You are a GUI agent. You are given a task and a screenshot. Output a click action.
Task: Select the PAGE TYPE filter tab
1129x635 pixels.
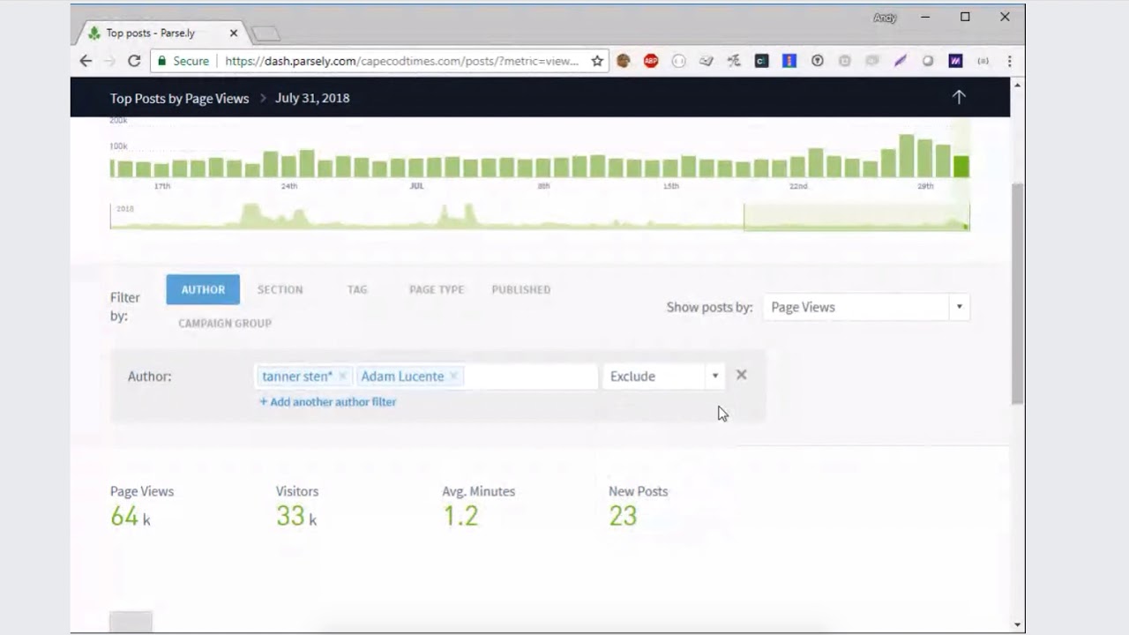point(437,289)
